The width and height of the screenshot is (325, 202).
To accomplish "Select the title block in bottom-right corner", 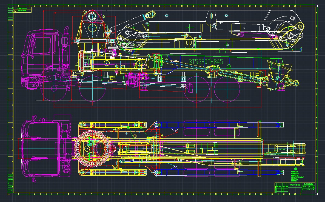I will (295, 188).
